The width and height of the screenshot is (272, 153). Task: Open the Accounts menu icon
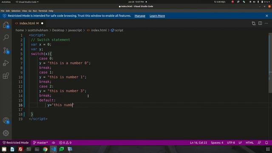point(6,120)
